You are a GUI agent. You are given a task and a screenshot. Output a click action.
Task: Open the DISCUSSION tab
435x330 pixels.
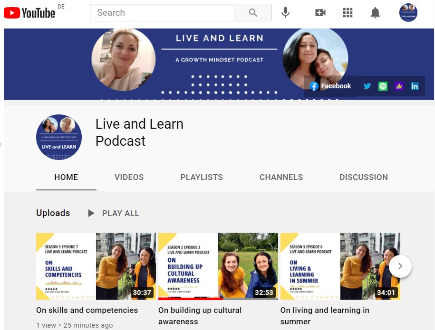(x=363, y=177)
